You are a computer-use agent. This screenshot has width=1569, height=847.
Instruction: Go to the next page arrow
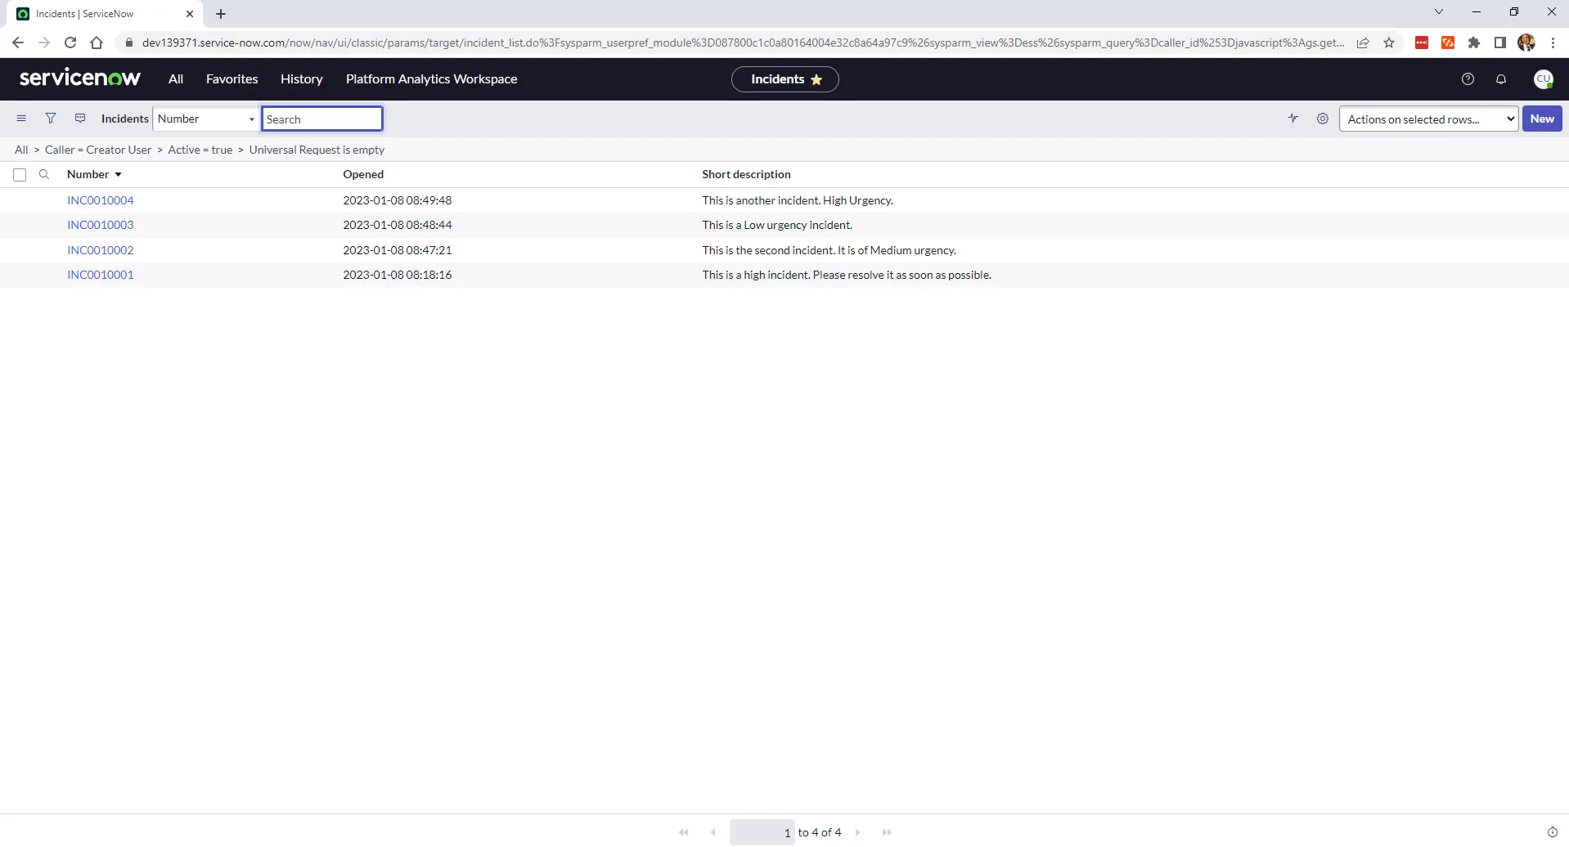(x=858, y=832)
